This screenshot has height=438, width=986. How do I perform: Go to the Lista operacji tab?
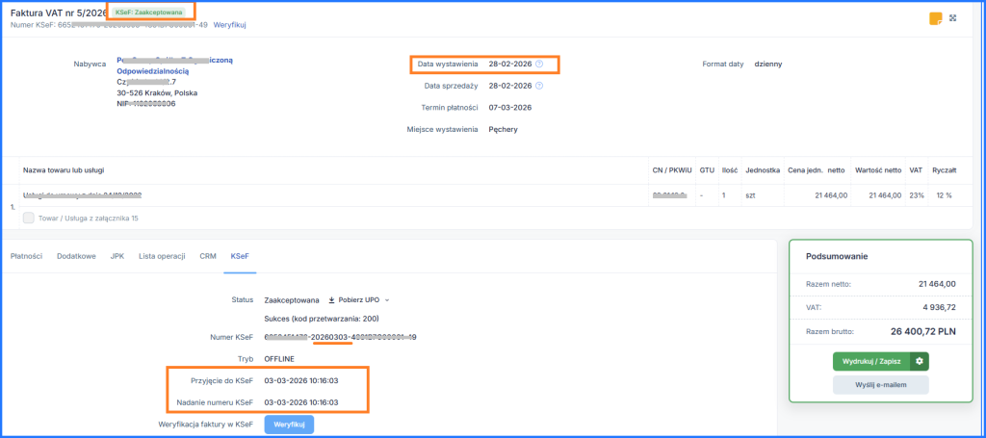pos(162,256)
